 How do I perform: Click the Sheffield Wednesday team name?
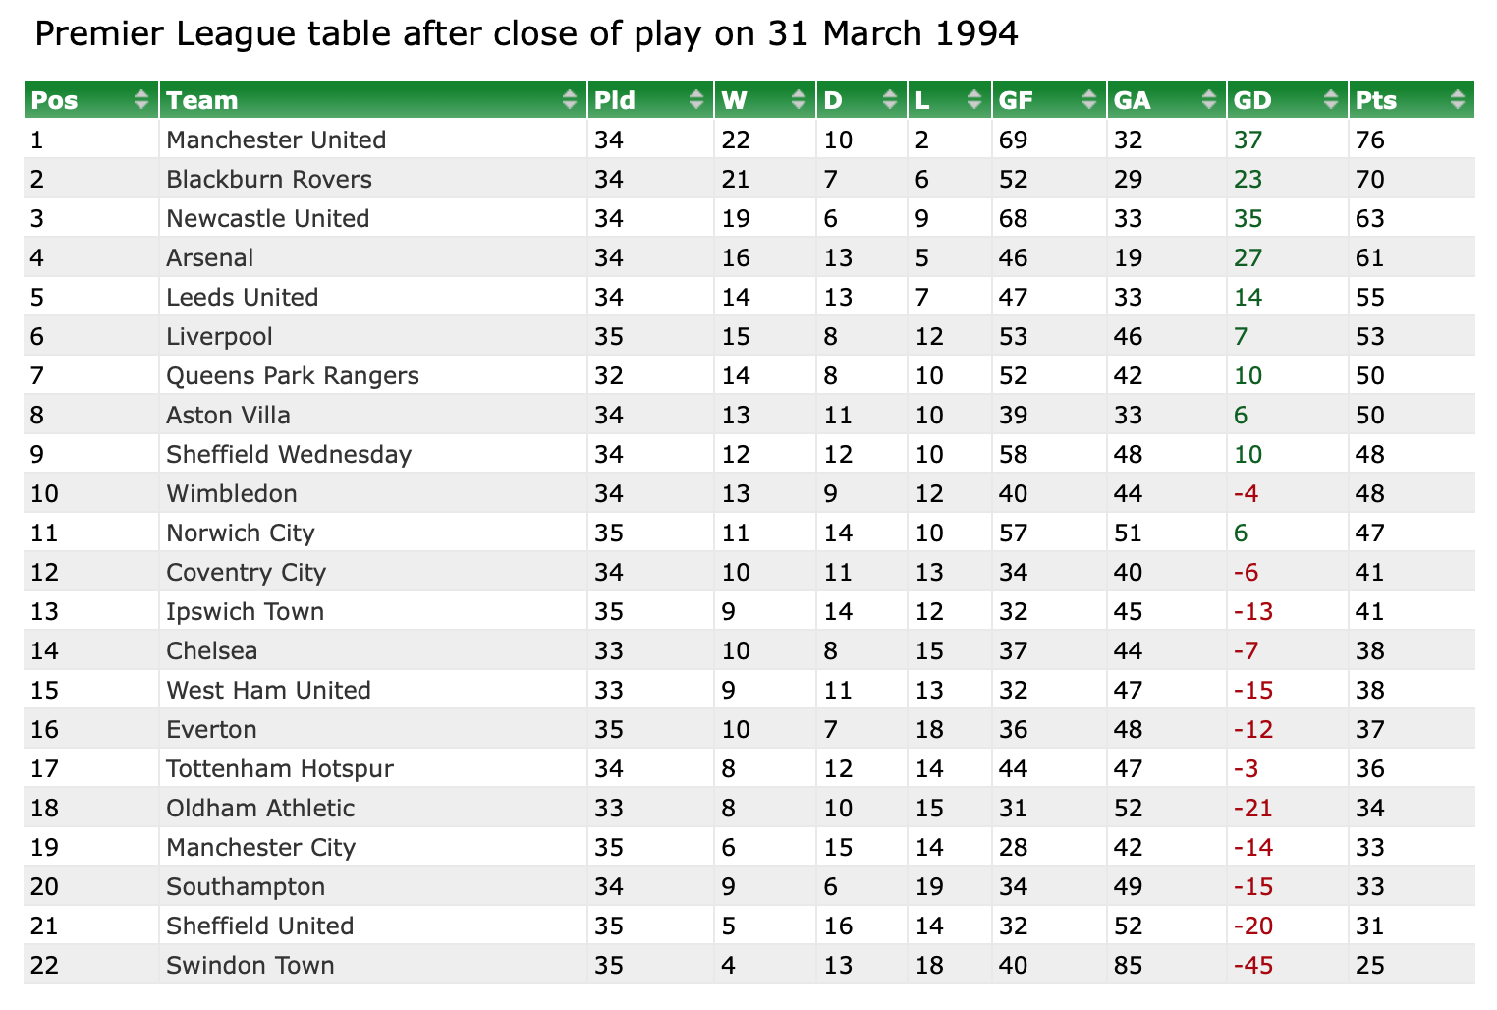[289, 454]
